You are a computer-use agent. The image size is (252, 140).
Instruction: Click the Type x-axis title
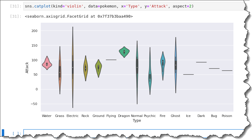point(137,121)
